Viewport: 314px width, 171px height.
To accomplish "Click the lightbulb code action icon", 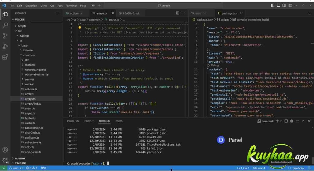I will [x=80, y=28].
